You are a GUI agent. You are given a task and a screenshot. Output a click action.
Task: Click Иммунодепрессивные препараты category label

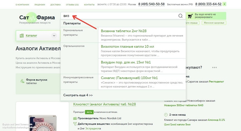tap(78, 80)
